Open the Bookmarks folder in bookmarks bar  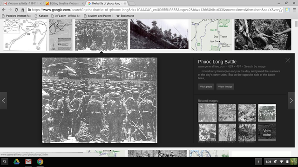point(125,16)
